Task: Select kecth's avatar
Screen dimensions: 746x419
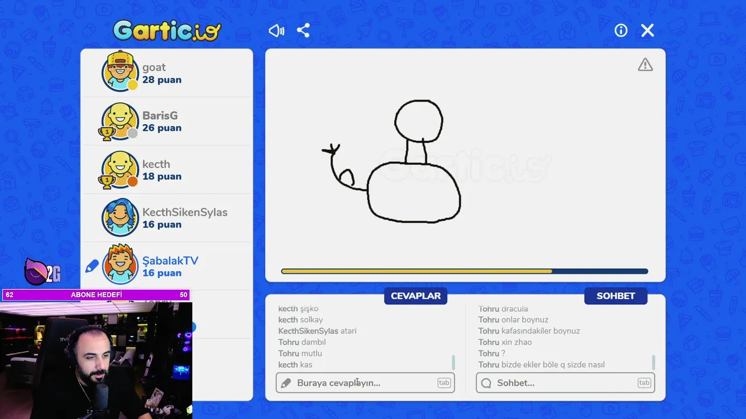Action: (x=120, y=169)
